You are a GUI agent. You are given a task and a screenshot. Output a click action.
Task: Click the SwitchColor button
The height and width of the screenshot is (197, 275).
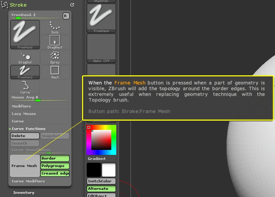coord(101,181)
